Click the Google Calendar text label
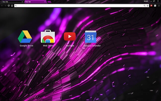 (x=92, y=46)
